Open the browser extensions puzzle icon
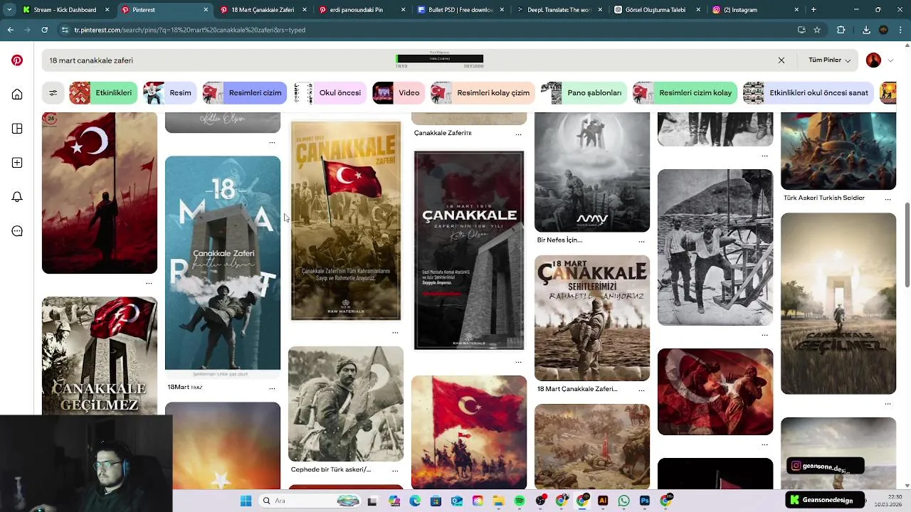This screenshot has height=512, width=911. pos(841,30)
